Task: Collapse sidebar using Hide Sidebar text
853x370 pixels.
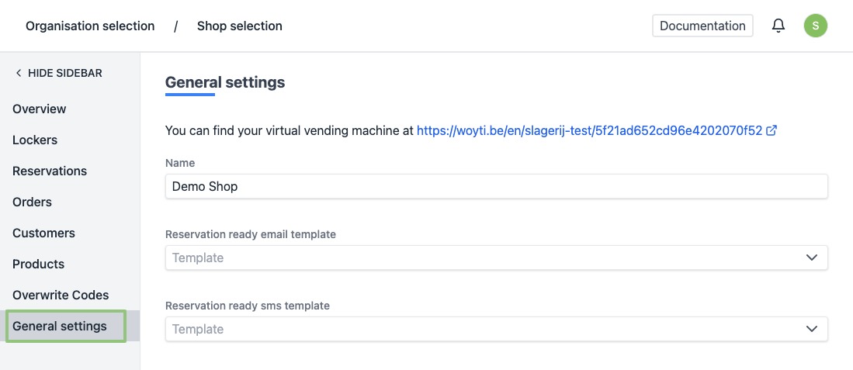Action: (65, 73)
